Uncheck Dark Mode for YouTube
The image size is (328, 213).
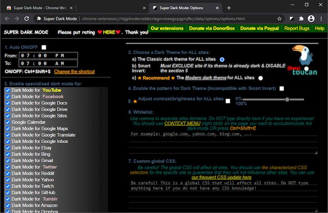[8, 90]
